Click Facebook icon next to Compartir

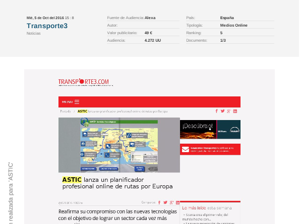coord(159,202)
